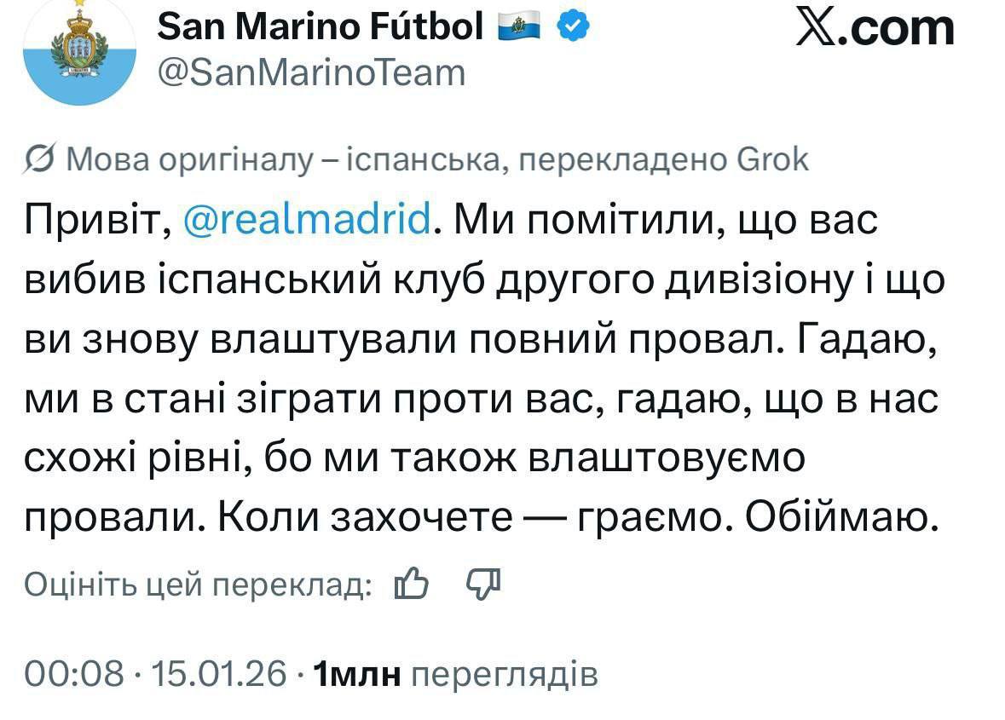This screenshot has width=1005, height=720.
Task: Click the "San Marino Fútbol" display name
Action: (x=321, y=27)
